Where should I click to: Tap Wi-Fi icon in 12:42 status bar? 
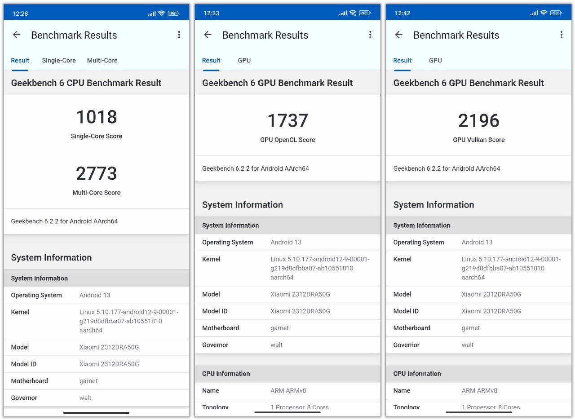point(544,13)
